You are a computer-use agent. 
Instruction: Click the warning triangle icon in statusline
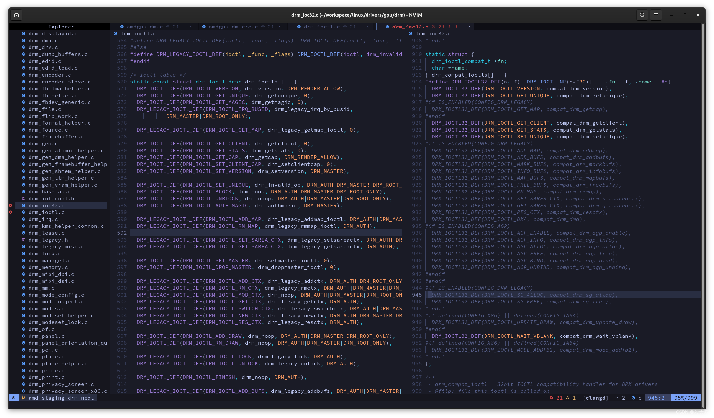(x=568, y=398)
